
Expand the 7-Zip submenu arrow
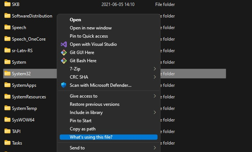155,69
